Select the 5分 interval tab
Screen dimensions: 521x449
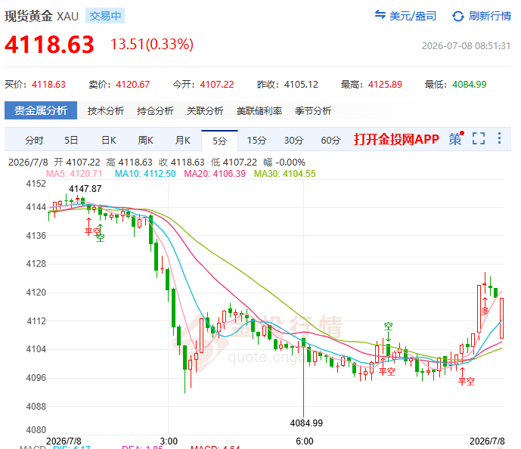[219, 141]
